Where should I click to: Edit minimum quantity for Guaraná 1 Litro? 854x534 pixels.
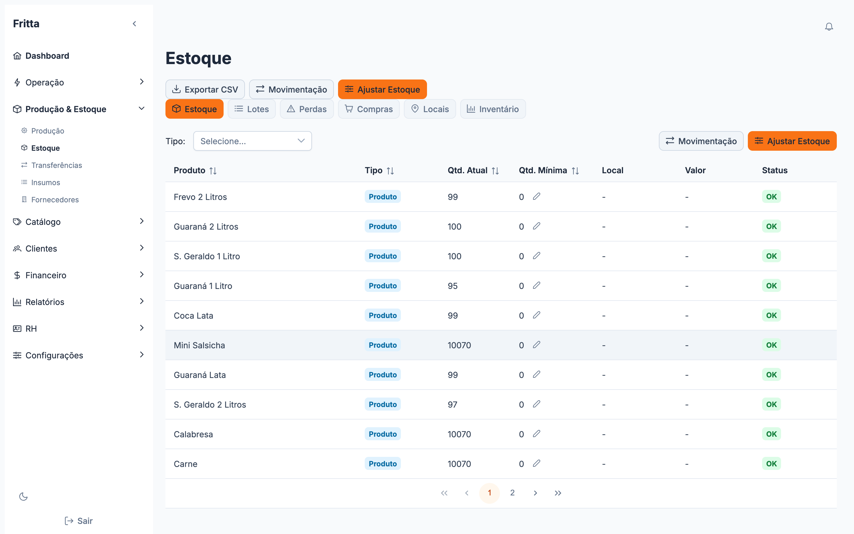click(x=536, y=285)
